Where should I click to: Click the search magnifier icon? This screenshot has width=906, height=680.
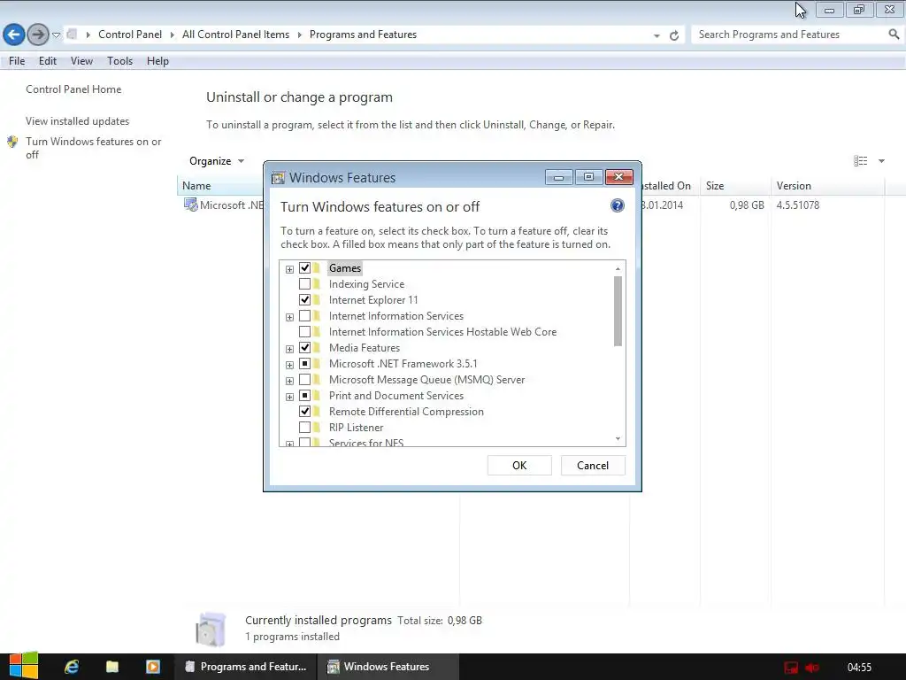(894, 35)
